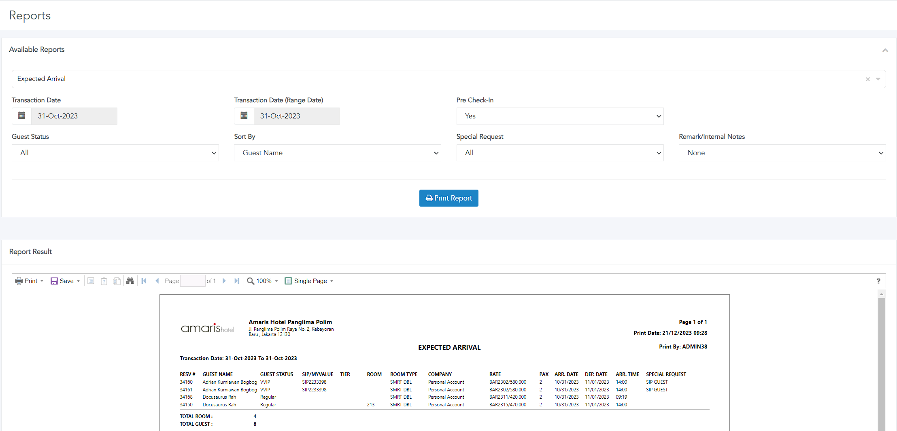Click the resources copy icon in viewer toolbar
The image size is (897, 431).
pyautogui.click(x=117, y=281)
